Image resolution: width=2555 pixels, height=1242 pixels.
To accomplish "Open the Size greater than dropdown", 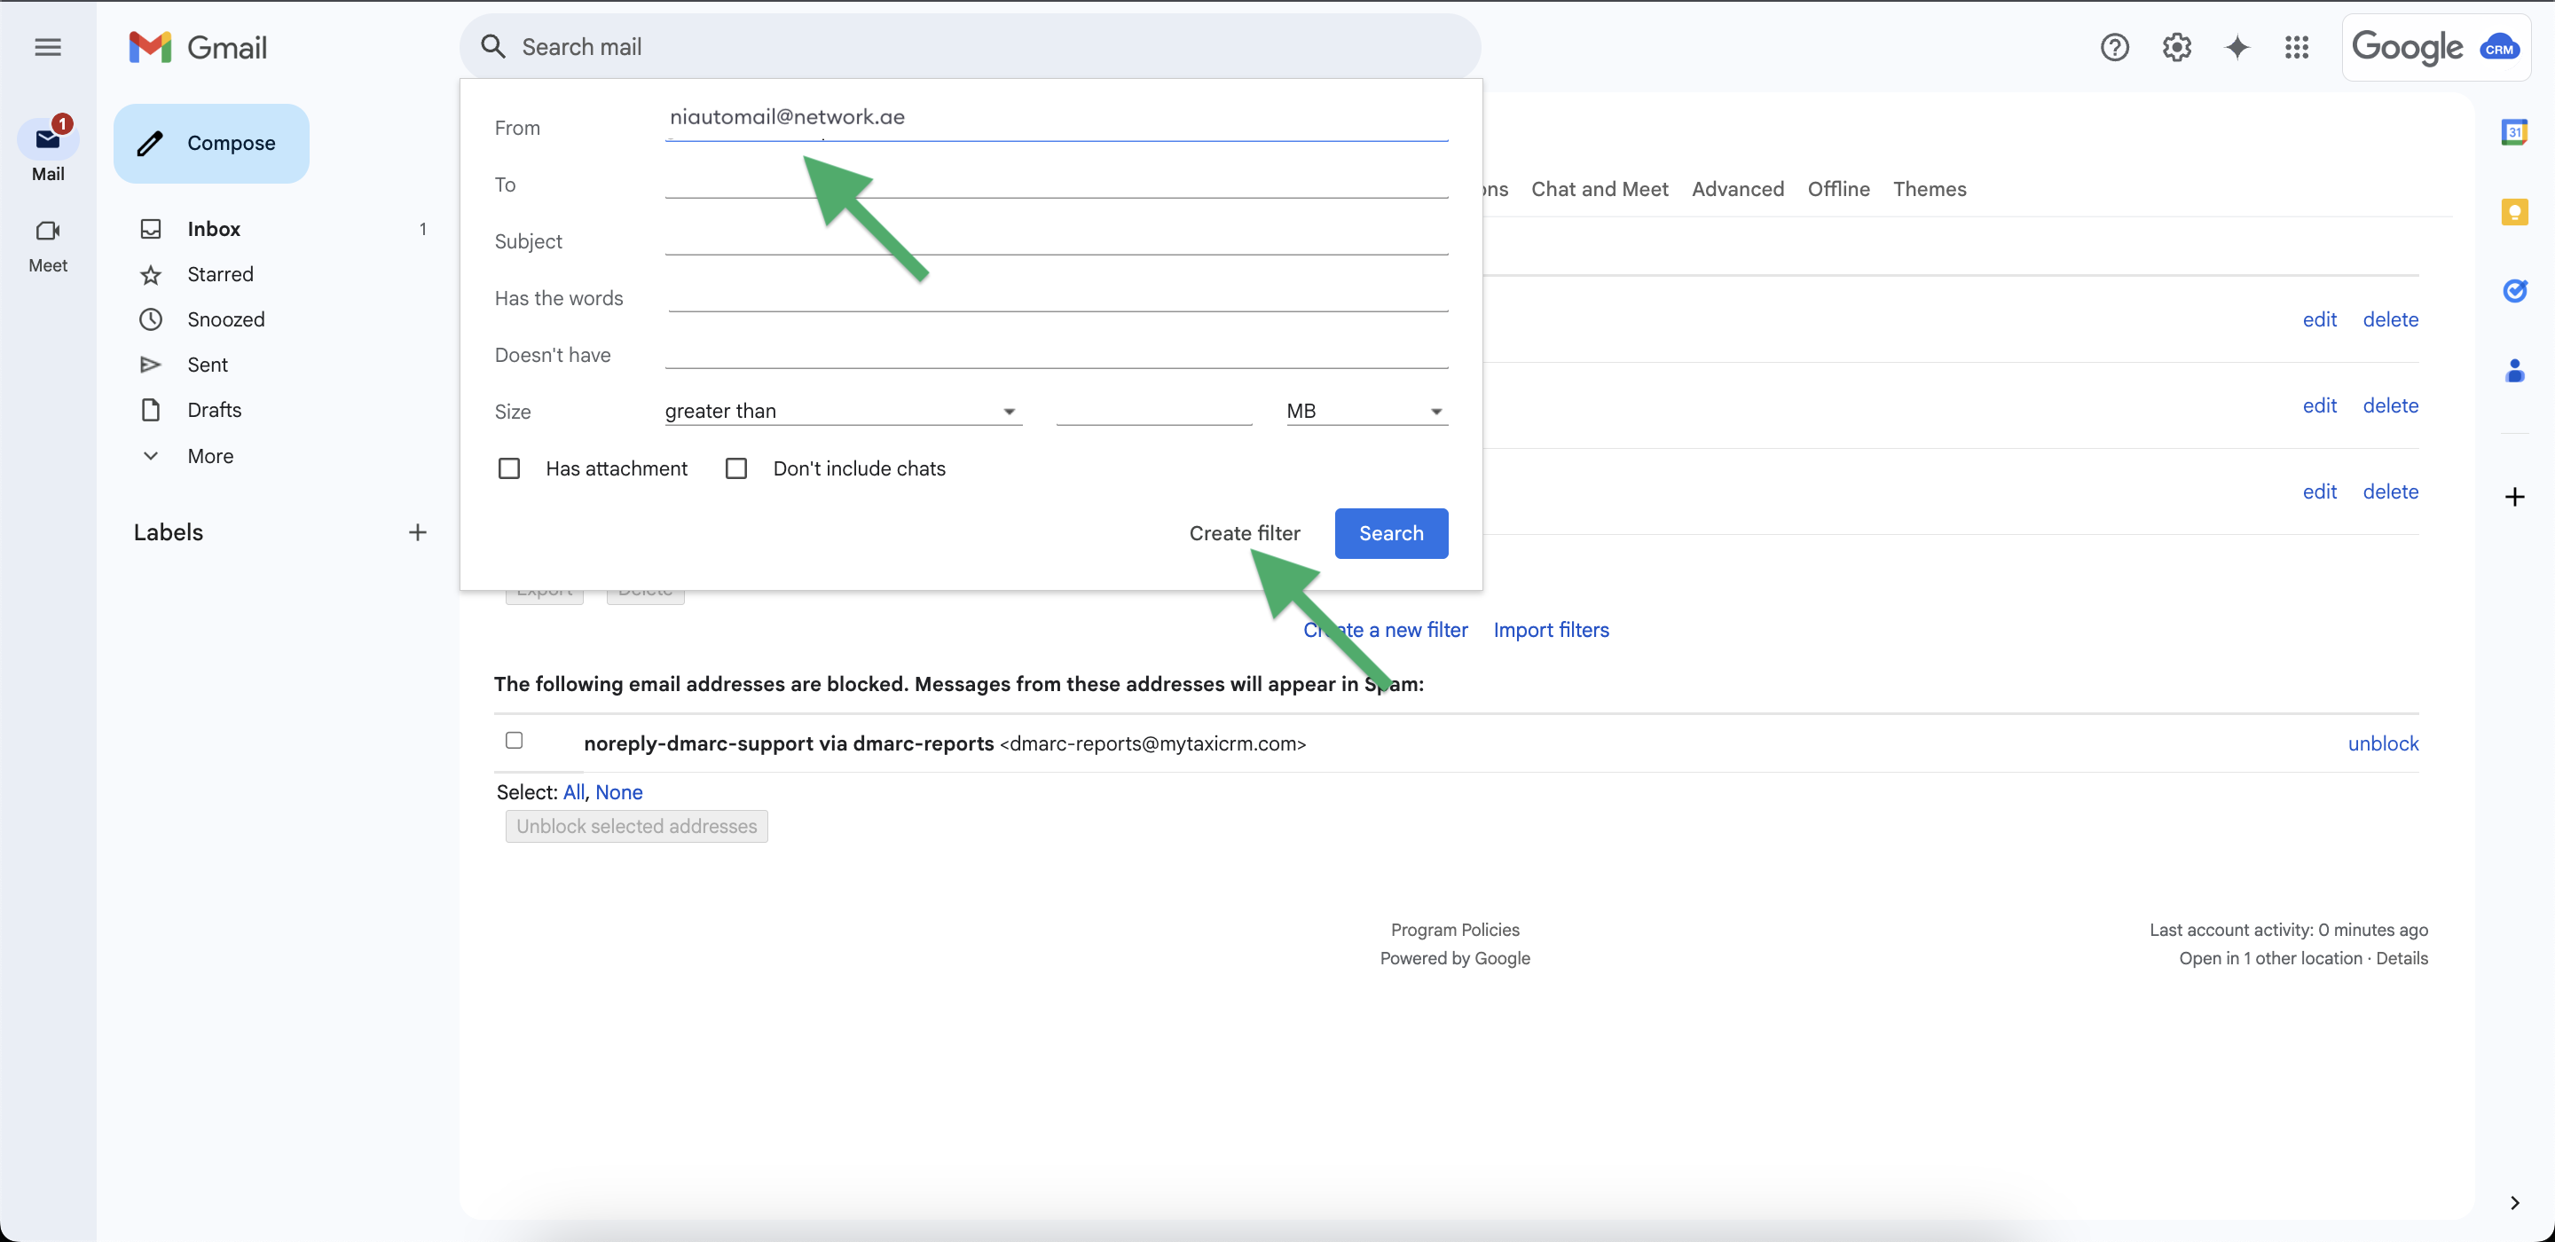I will pyautogui.click(x=843, y=411).
